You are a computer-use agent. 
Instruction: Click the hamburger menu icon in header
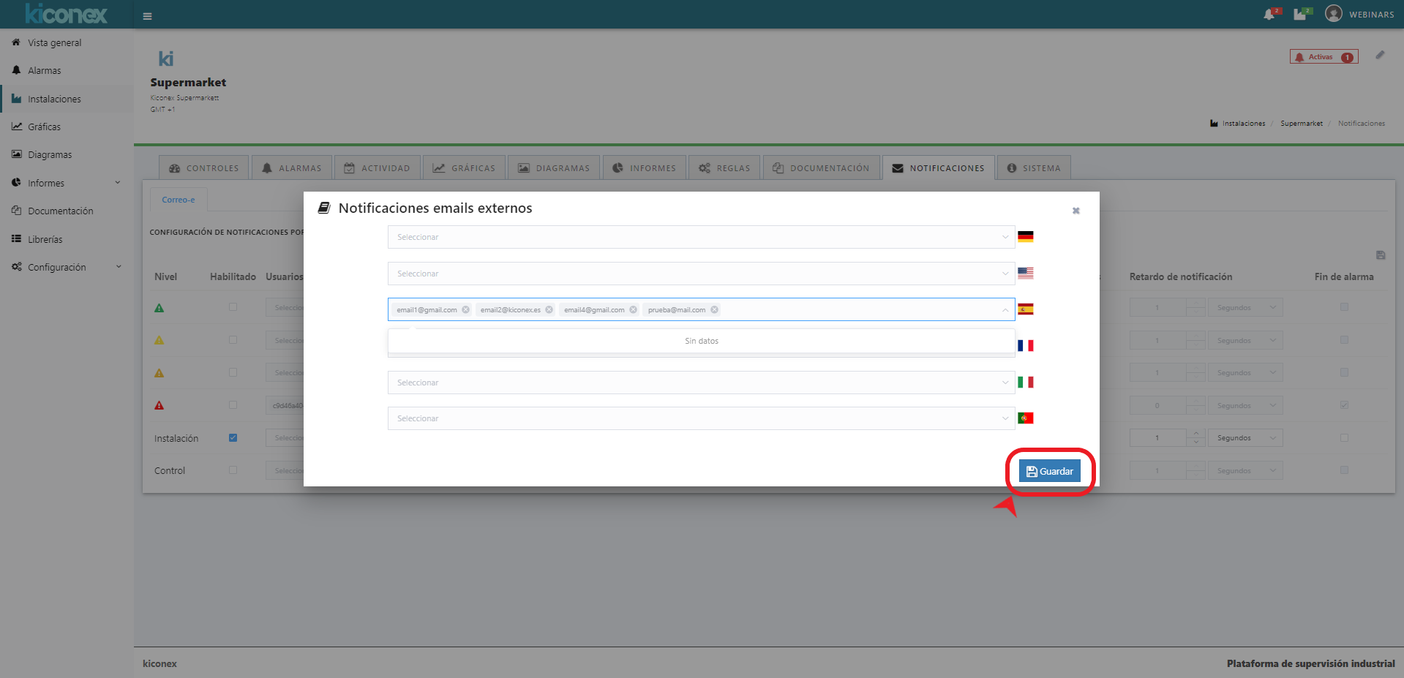coord(147,16)
